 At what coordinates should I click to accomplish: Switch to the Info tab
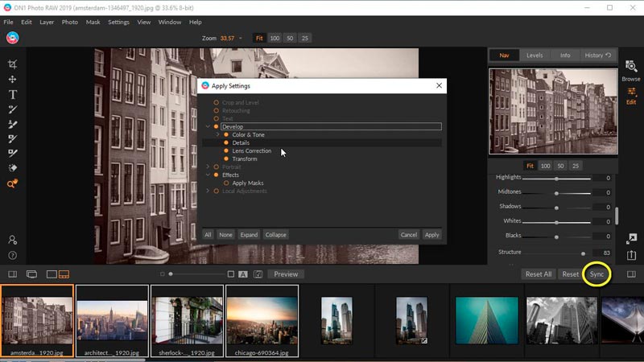(x=565, y=55)
